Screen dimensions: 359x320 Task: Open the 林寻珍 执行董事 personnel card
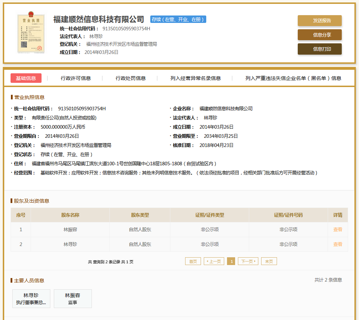coord(31,299)
